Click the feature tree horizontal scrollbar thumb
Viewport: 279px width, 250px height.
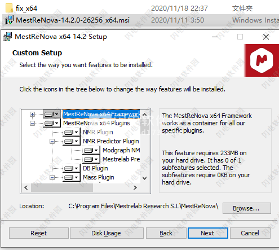pos(62,188)
